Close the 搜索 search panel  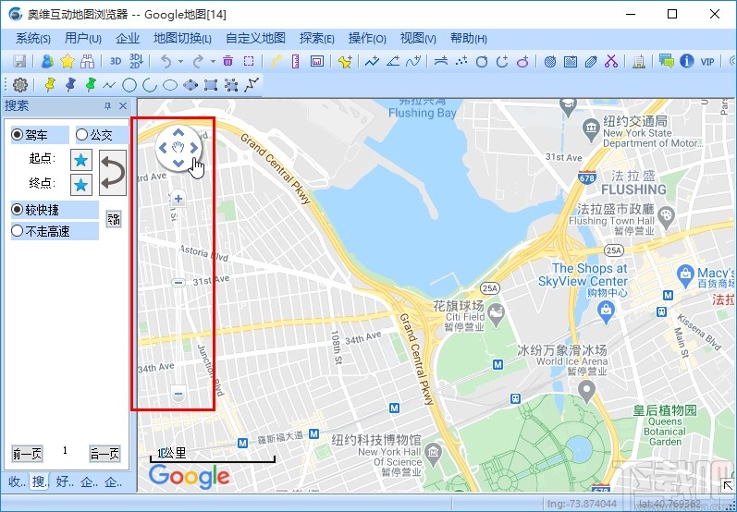coord(123,106)
